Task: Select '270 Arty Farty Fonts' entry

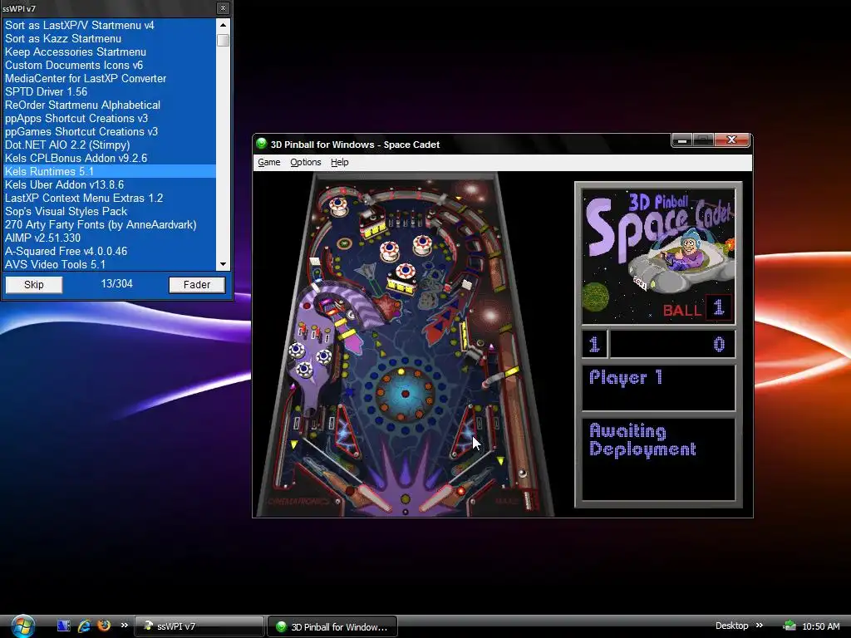Action: coord(110,224)
